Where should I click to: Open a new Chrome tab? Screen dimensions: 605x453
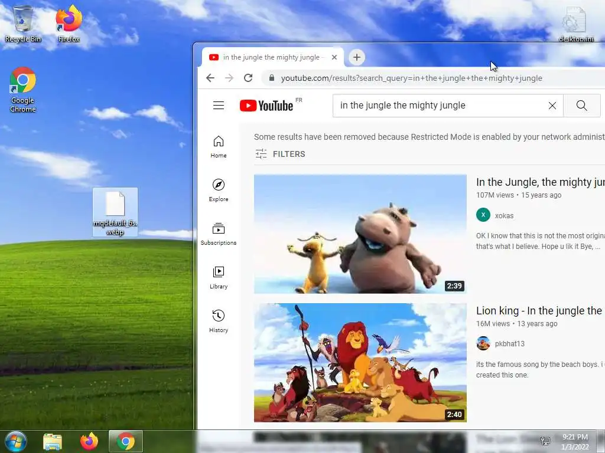pos(357,57)
